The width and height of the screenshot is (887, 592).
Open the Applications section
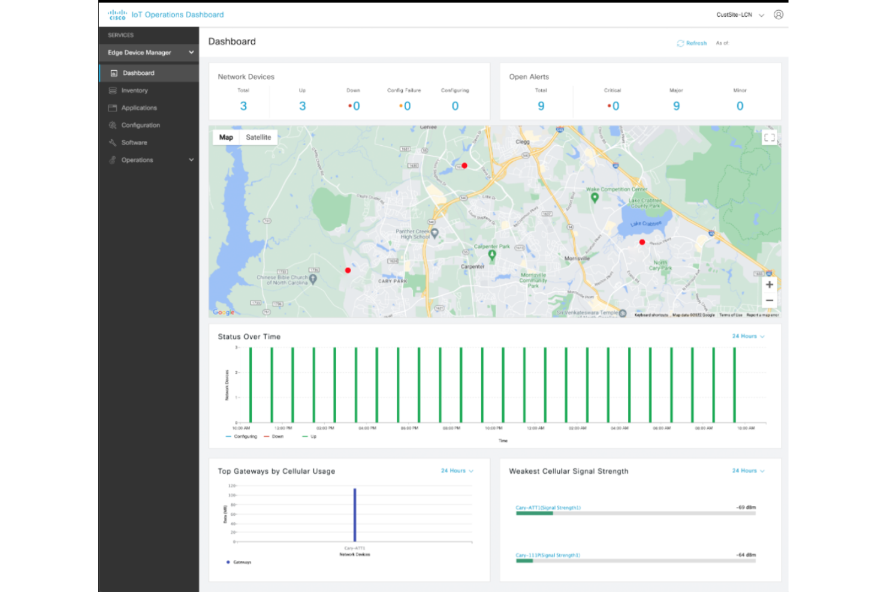[113, 107]
